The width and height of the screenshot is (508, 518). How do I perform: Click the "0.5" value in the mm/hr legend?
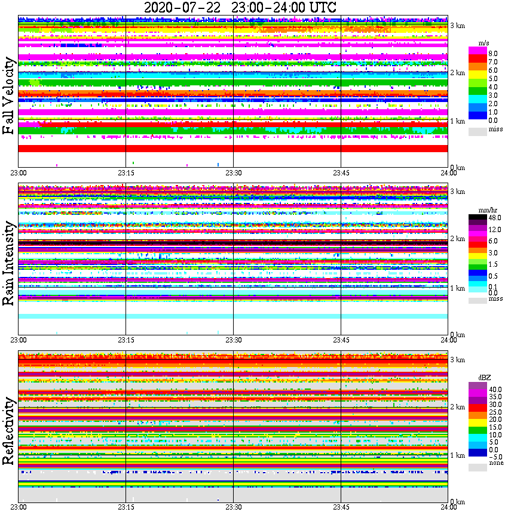(493, 276)
